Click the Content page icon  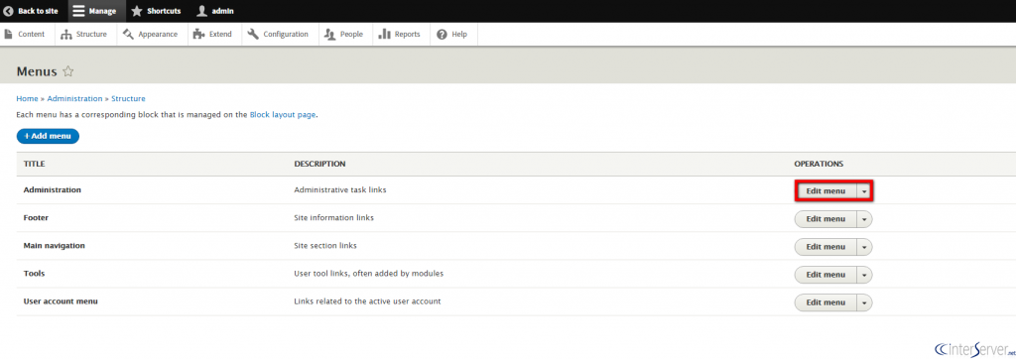8,34
